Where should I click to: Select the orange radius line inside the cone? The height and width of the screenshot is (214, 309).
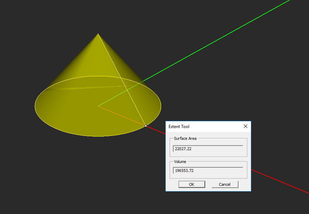122,116
